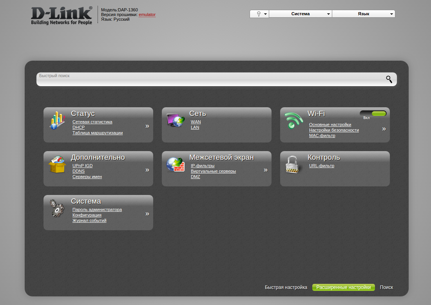The height and width of the screenshot is (305, 431).
Task: Open the MAC-фильтр link
Action: tap(322, 135)
